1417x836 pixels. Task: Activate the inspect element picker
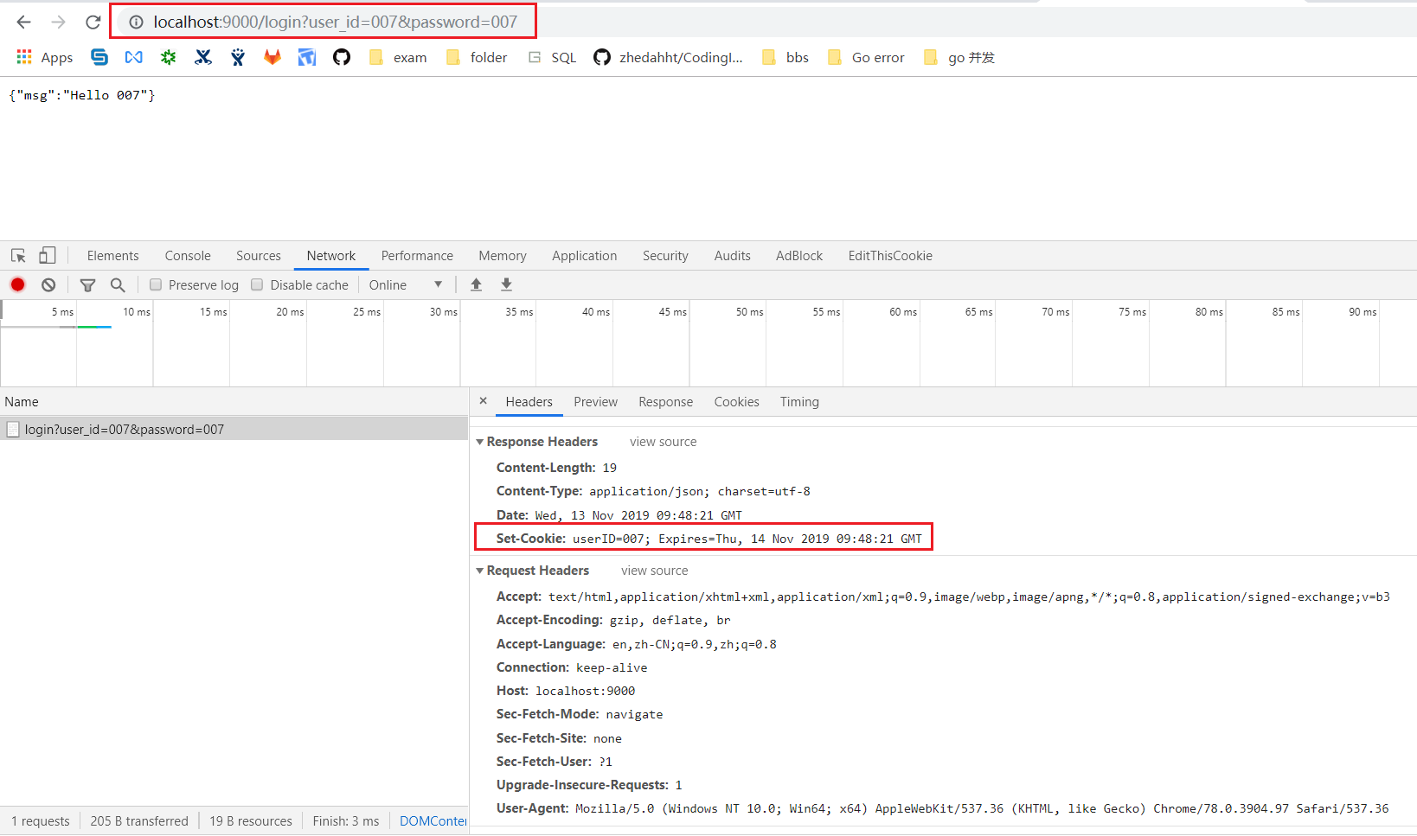point(18,255)
